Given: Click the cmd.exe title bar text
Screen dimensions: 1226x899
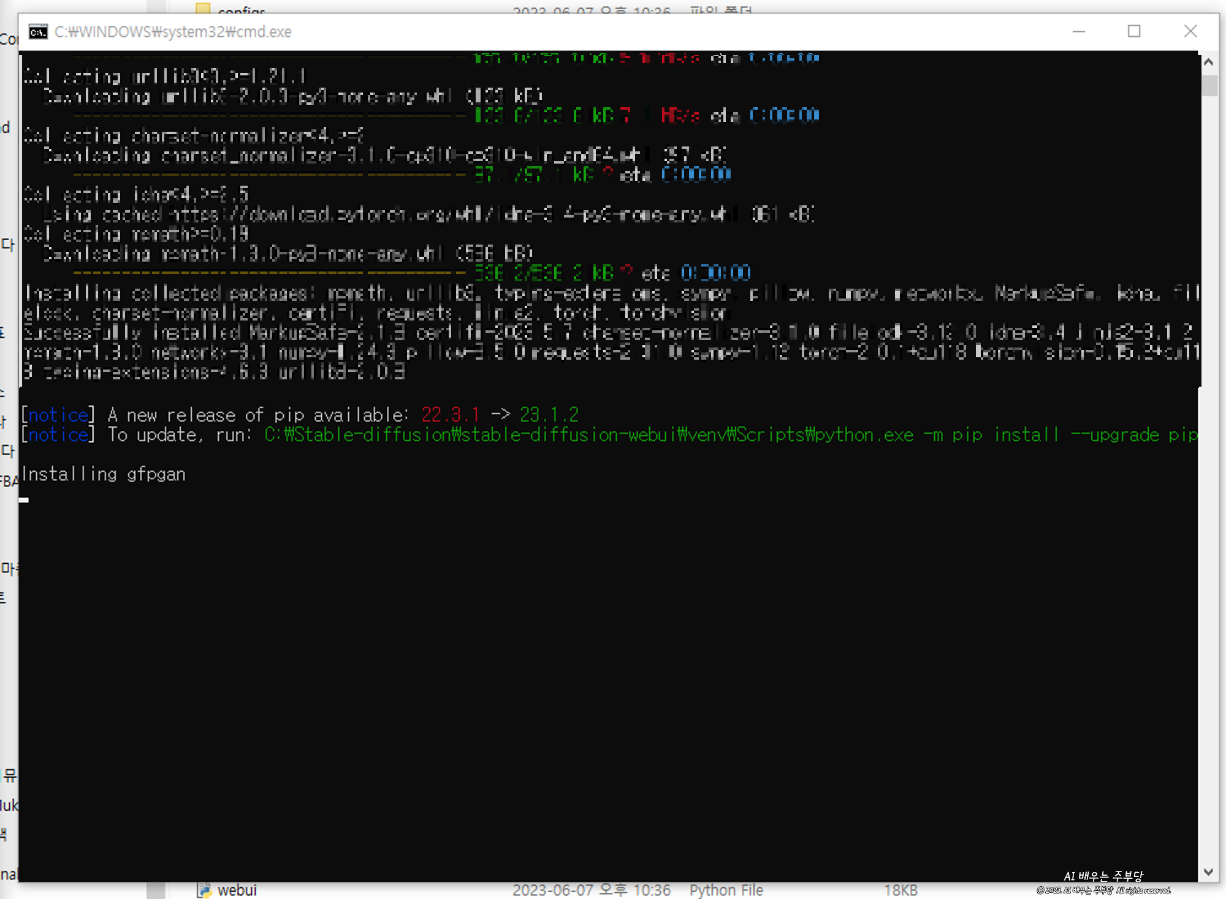Looking at the screenshot, I should [173, 32].
